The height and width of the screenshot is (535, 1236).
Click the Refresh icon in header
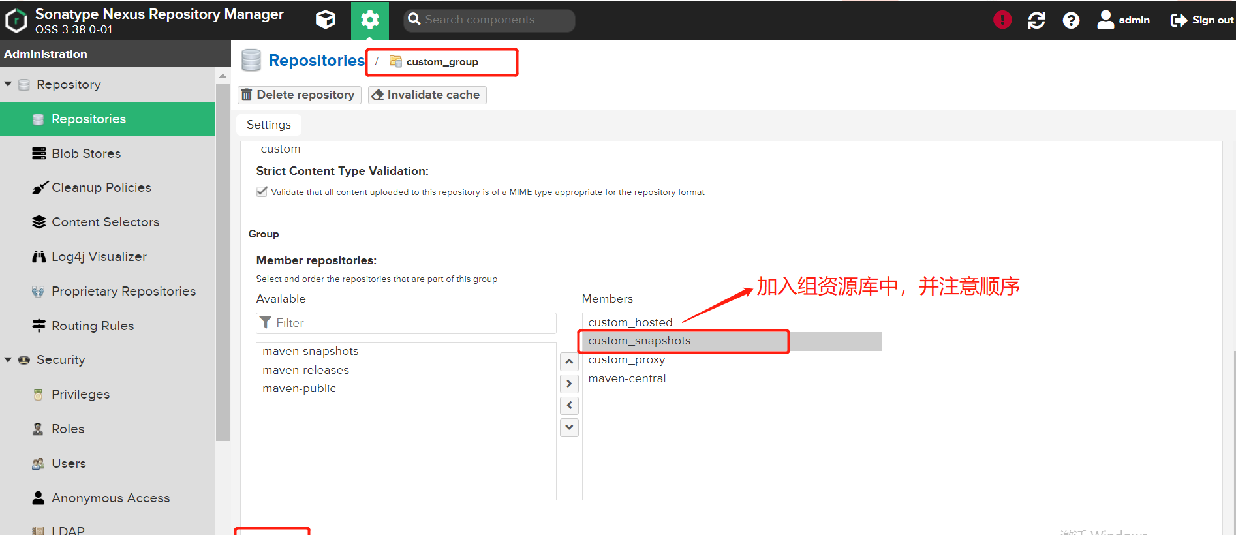(1036, 20)
